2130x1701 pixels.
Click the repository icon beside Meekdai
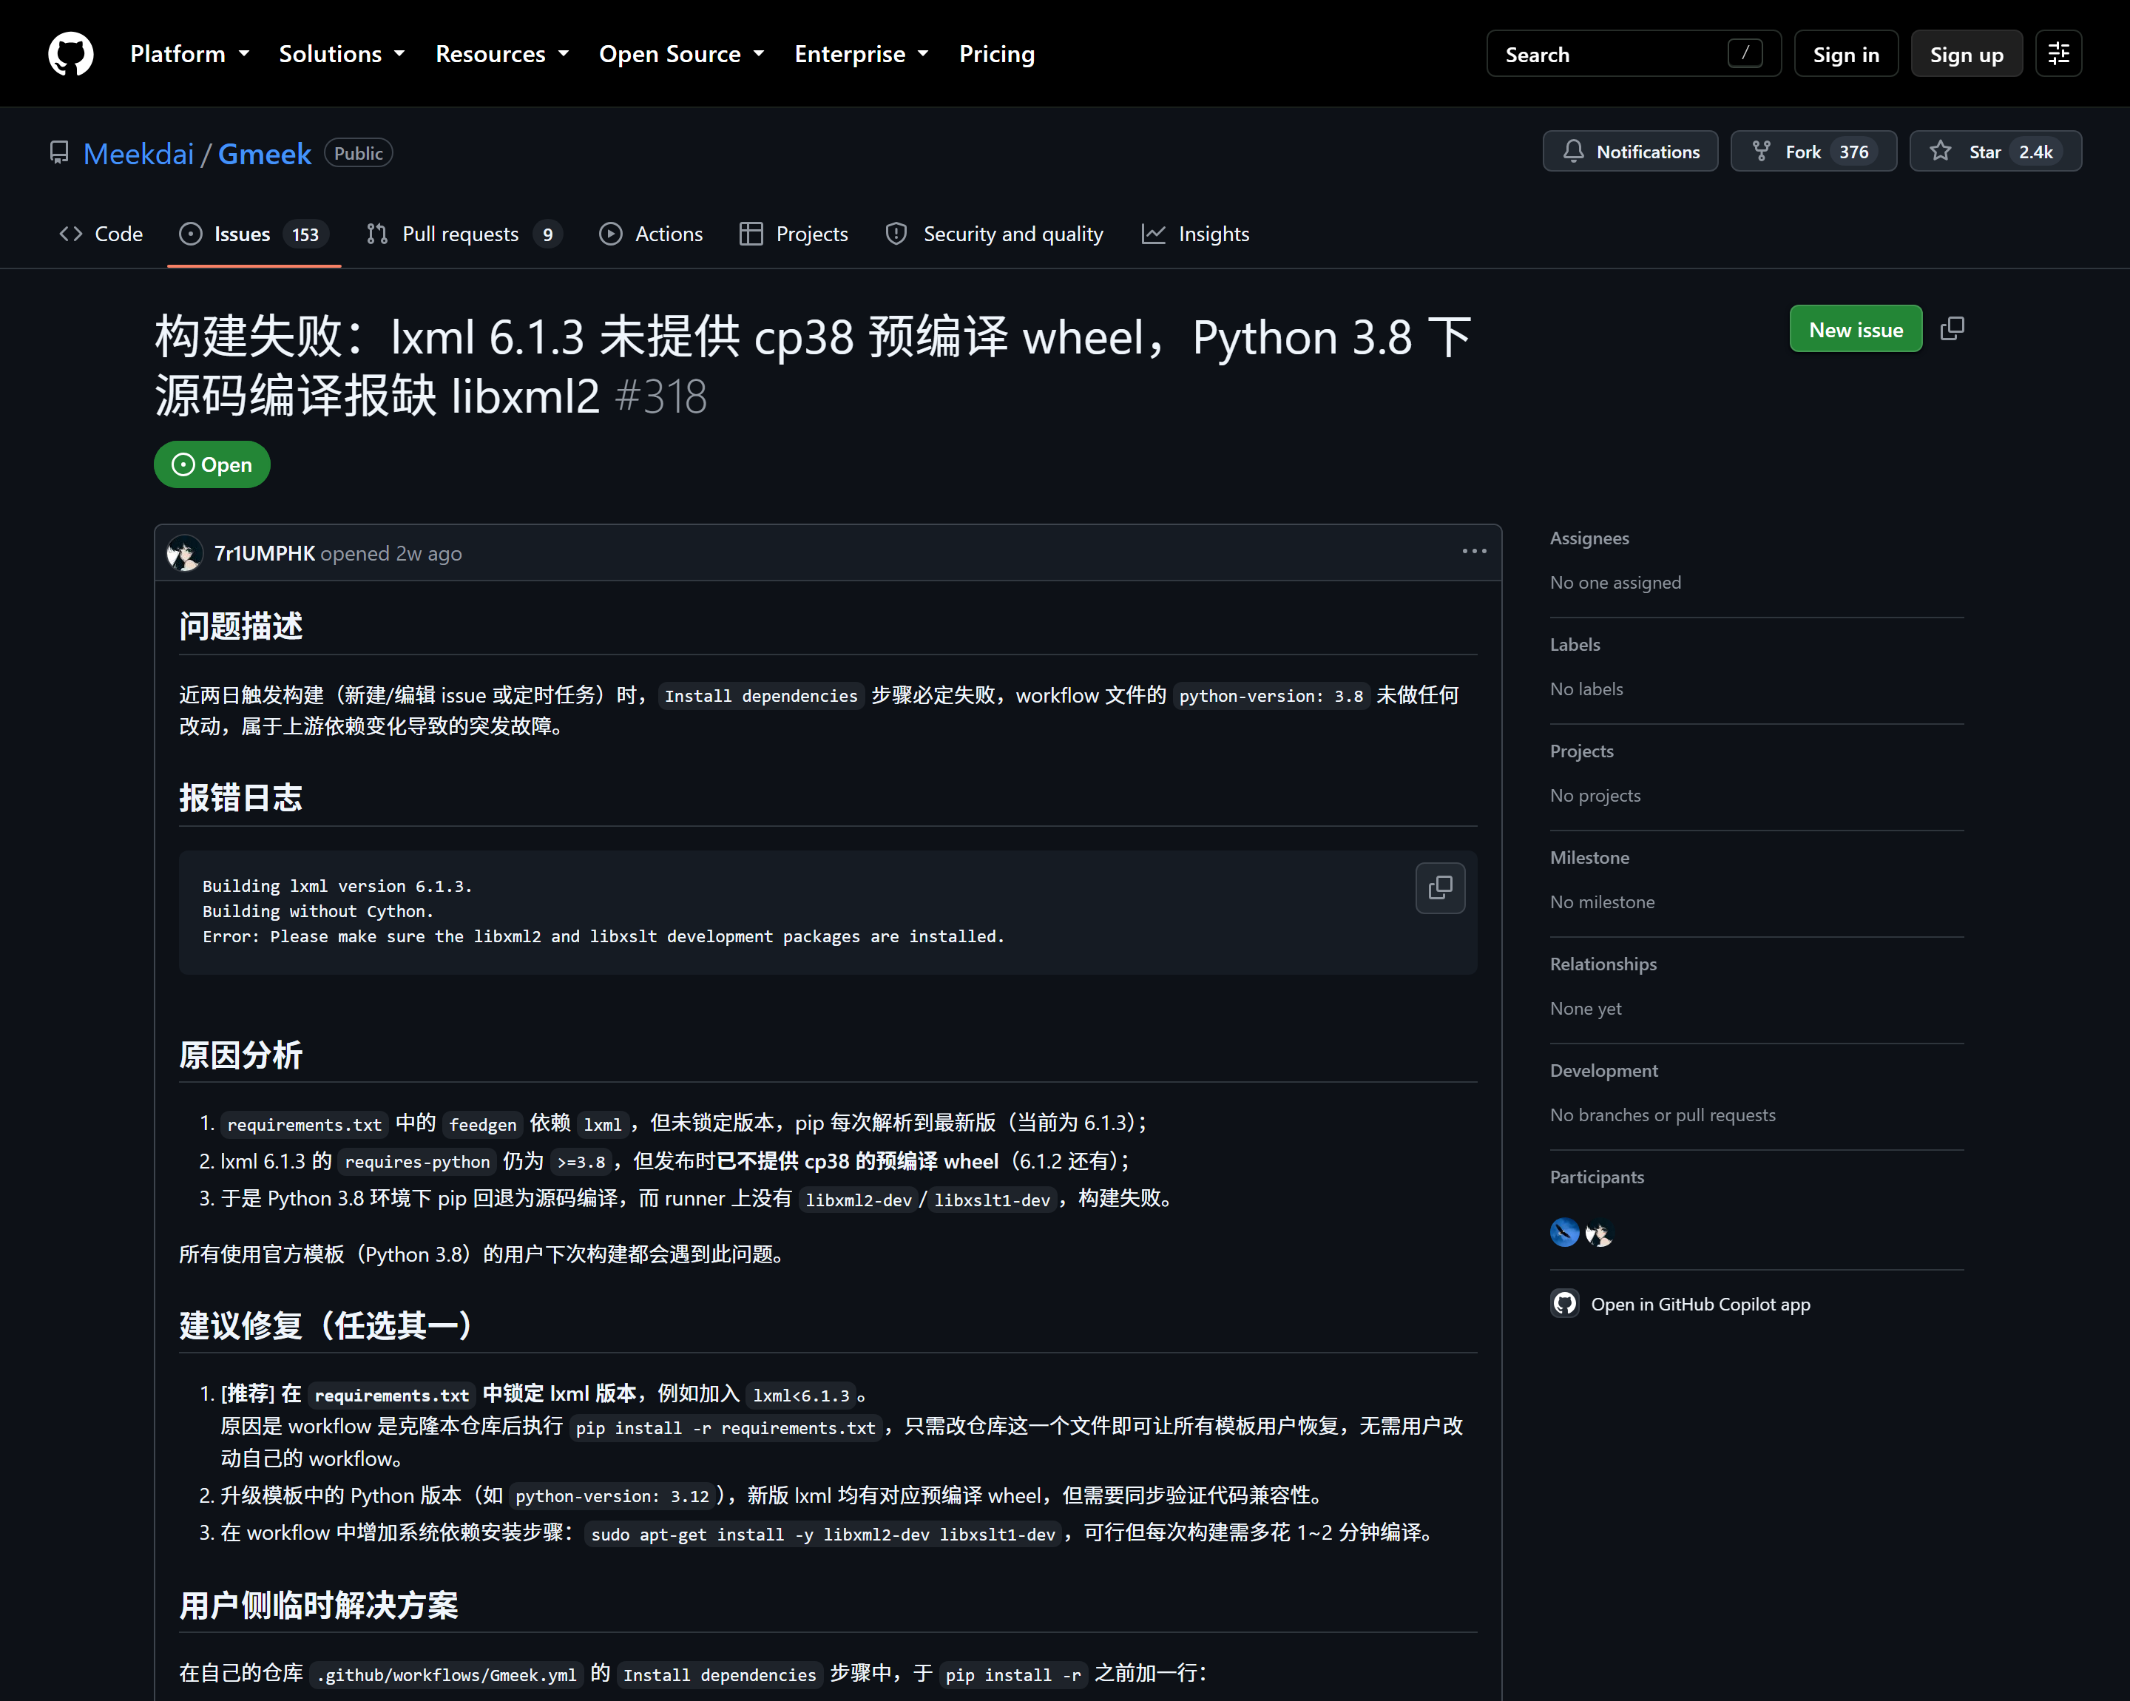pyautogui.click(x=59, y=153)
